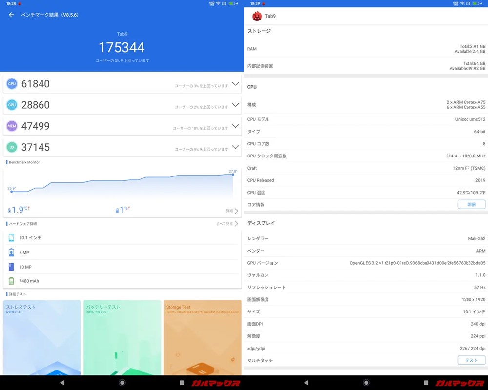Tap the back arrow in the results header
The image size is (488, 390).
click(x=10, y=15)
